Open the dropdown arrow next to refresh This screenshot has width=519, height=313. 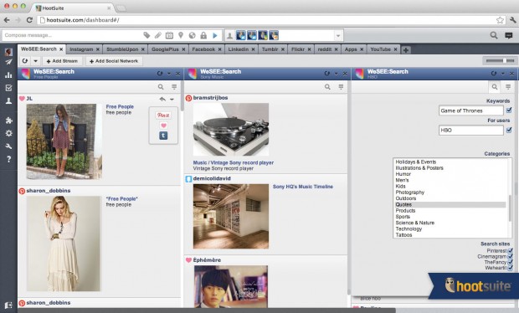tap(35, 61)
